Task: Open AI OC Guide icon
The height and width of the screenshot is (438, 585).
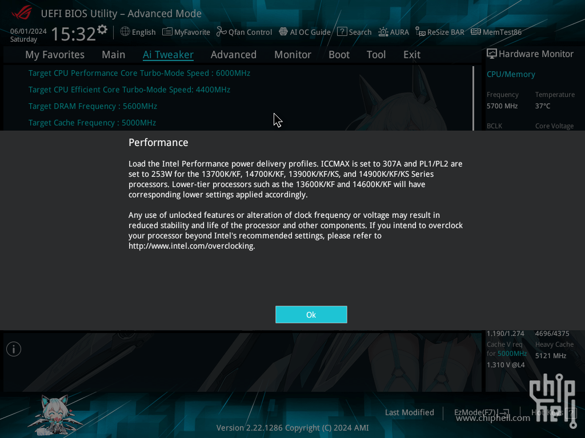Action: click(x=283, y=32)
